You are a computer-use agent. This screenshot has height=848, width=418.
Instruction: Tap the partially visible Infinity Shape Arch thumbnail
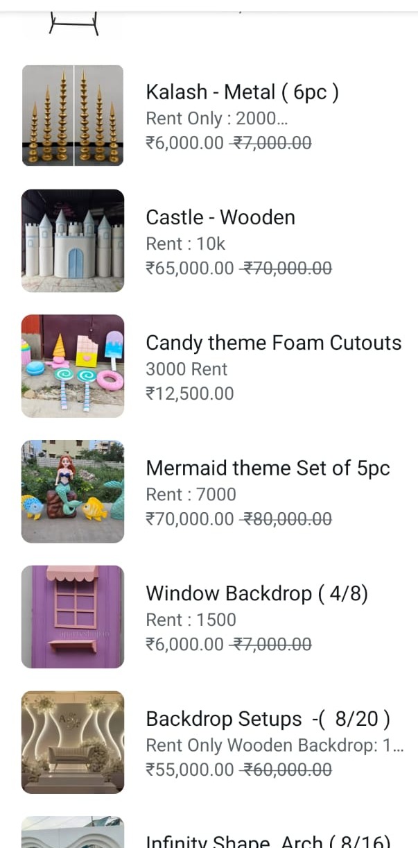(x=73, y=833)
